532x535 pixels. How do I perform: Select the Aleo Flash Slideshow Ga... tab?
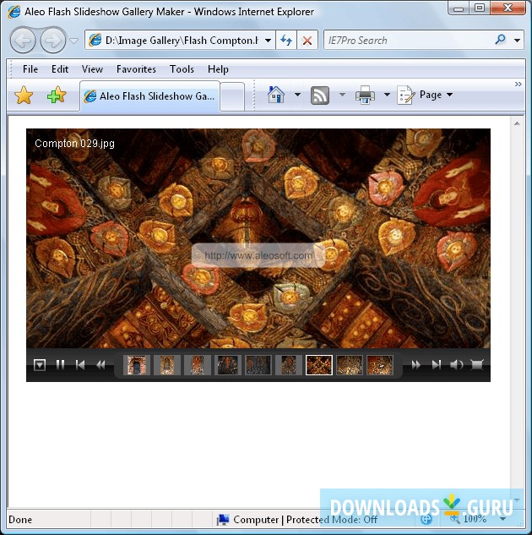click(150, 96)
